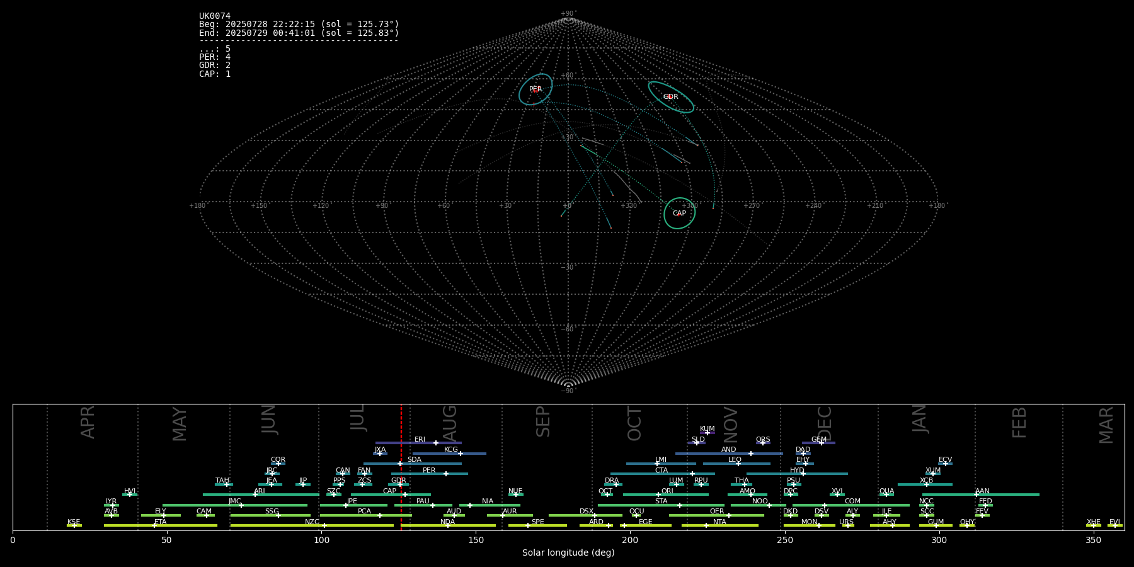Select the ORI shower label in timeline

point(667,491)
